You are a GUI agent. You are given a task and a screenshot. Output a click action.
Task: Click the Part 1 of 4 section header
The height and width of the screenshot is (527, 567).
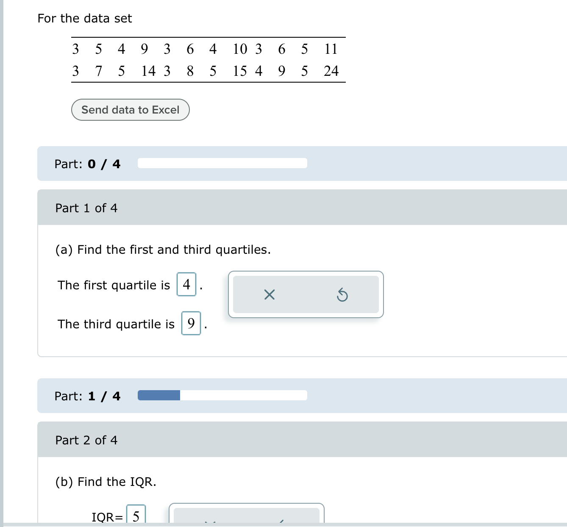tap(86, 208)
